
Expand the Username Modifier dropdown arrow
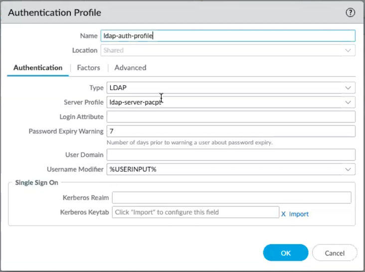[x=348, y=169]
